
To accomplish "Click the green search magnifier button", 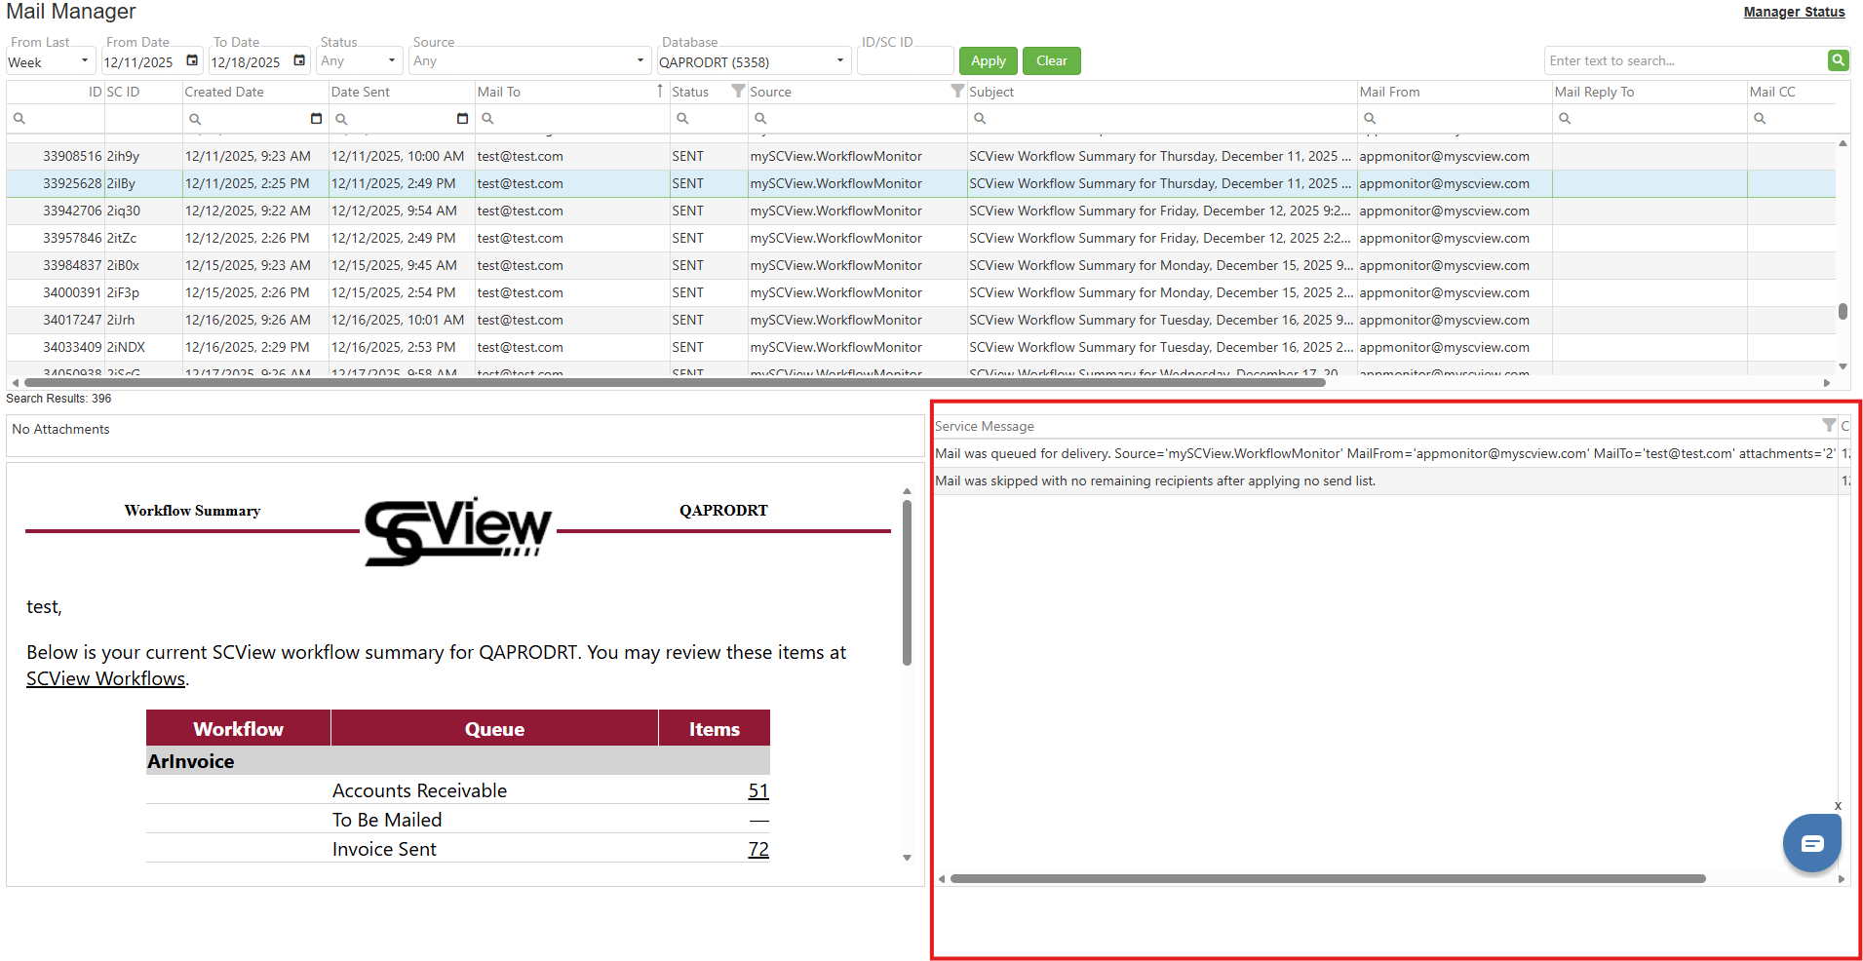I will 1838,60.
